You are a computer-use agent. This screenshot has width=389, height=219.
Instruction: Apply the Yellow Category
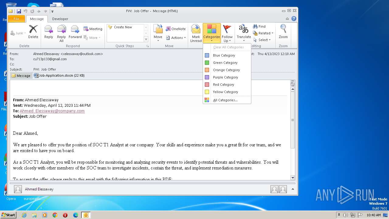point(227,92)
